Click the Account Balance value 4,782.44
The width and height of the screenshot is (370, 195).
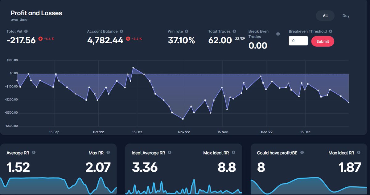click(x=105, y=40)
